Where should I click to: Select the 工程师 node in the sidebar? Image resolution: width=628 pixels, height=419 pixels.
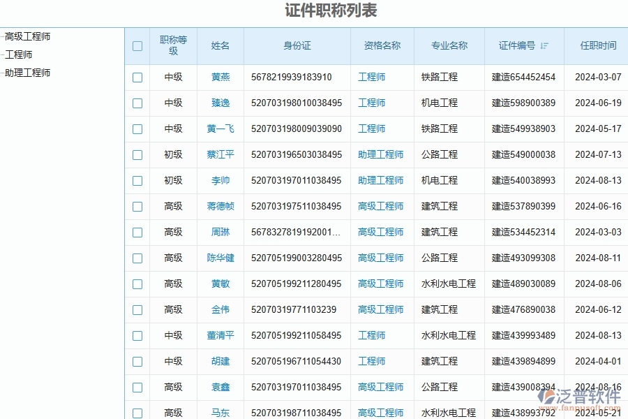tap(20, 54)
